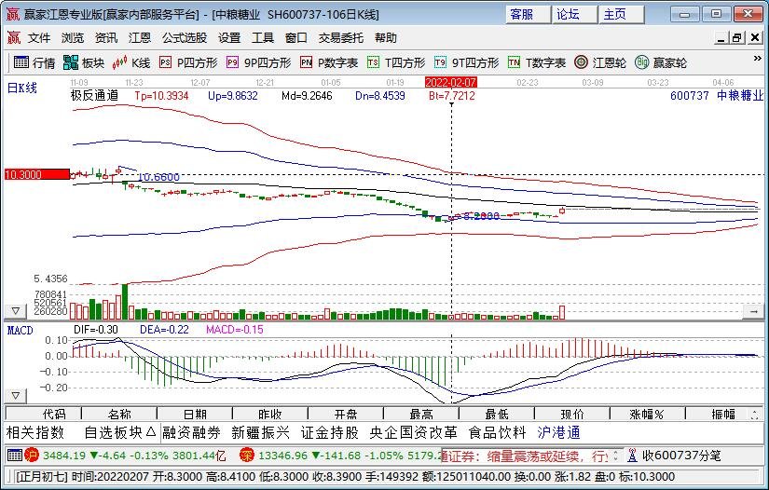
Task: Sort by the 最低 column header
Action: [497, 414]
